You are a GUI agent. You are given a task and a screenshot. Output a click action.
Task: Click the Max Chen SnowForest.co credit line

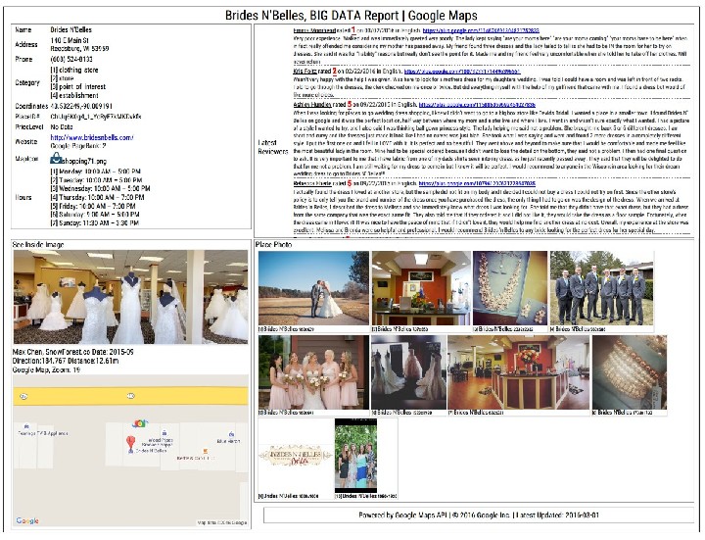click(x=72, y=352)
